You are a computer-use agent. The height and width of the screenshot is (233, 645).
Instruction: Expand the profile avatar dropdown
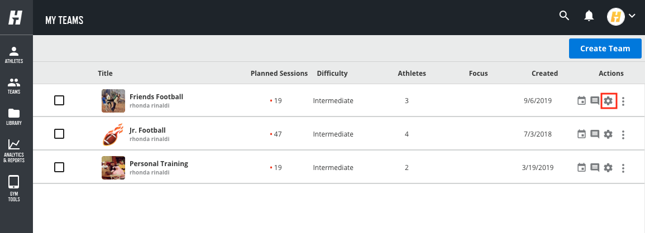click(x=621, y=16)
